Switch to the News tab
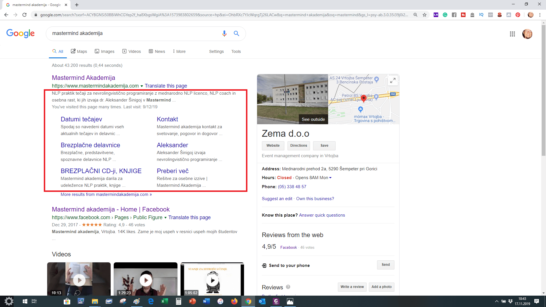546x307 pixels. [x=157, y=51]
